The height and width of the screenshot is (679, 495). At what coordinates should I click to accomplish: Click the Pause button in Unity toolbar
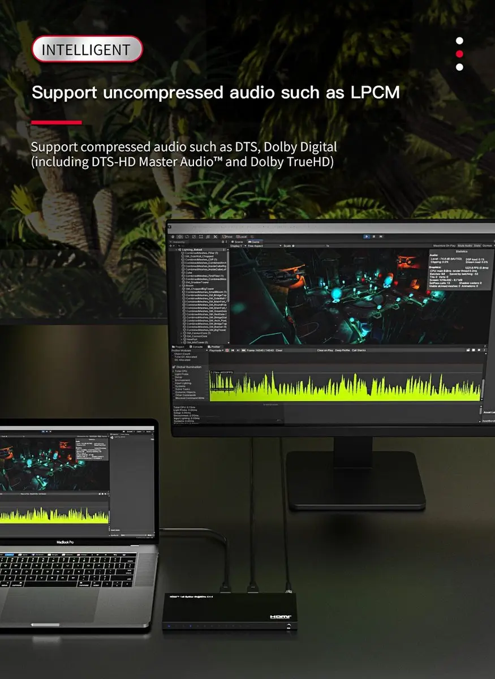coord(374,236)
